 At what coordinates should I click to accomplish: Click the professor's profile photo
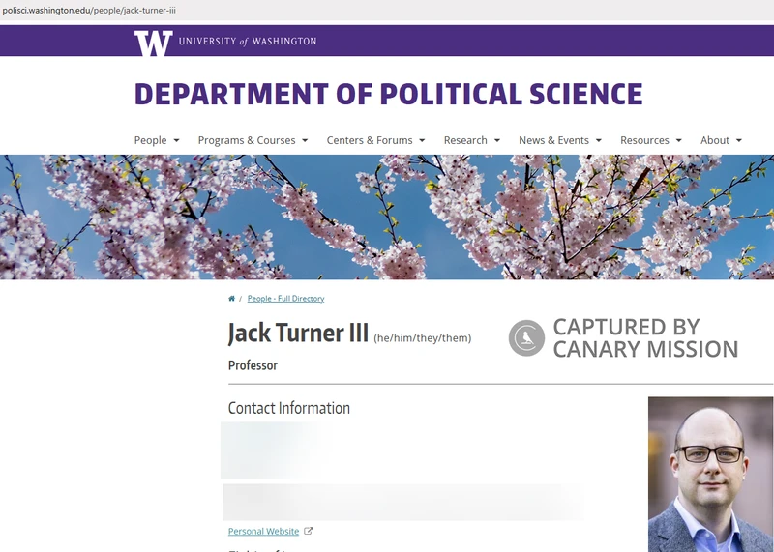[710, 474]
